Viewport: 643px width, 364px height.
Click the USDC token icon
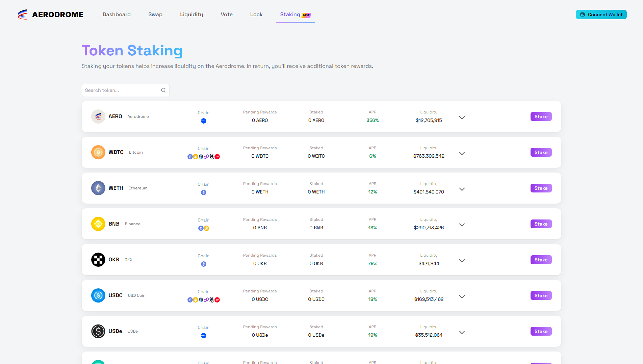(x=98, y=295)
